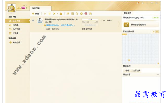Delete the task with the X icon

pyautogui.click(x=54, y=14)
